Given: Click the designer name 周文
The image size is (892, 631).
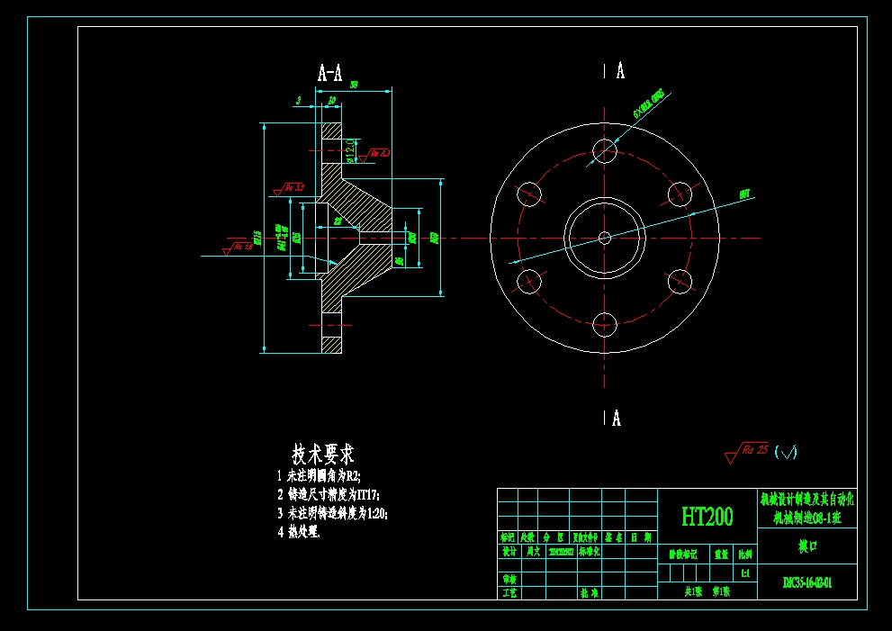Looking at the screenshot, I should (x=533, y=552).
